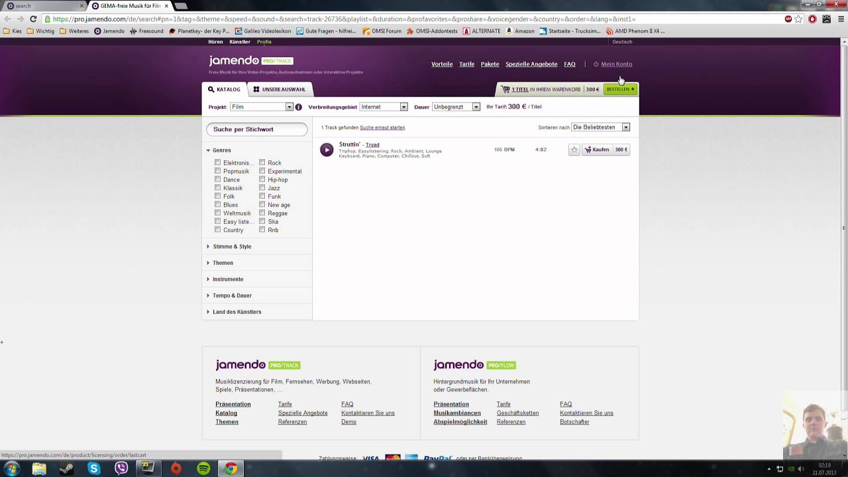Image resolution: width=848 pixels, height=477 pixels.
Task: Click the browser address bar URL
Action: [x=344, y=19]
